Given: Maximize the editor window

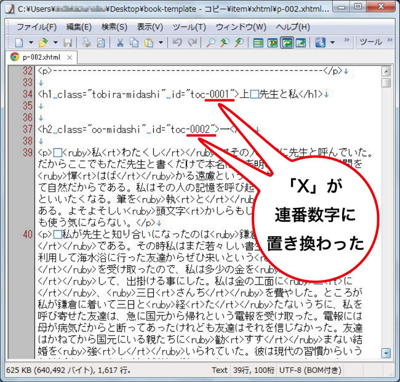Looking at the screenshot, I should click(358, 7).
